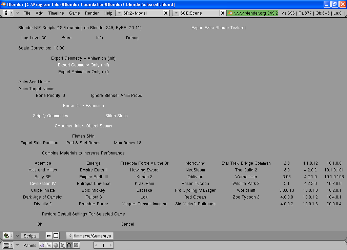The image size is (347, 250).
Task: Click the back arrow icon in Scripts header
Action: (x=49, y=236)
